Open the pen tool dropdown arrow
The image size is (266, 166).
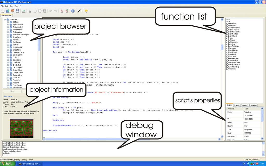[x=82, y=11]
